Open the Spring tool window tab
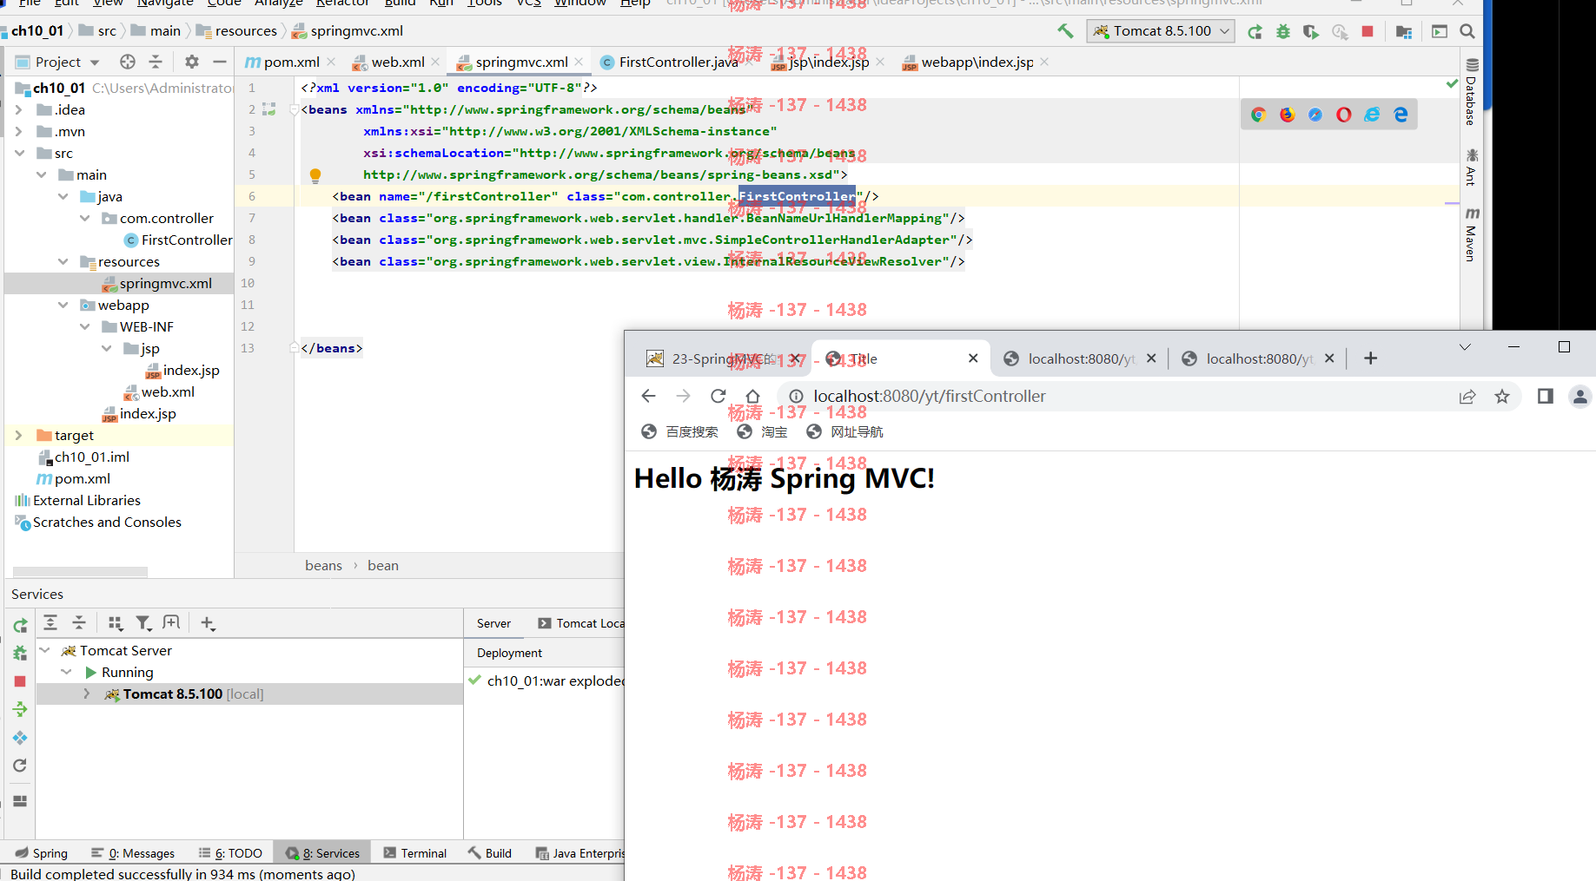Image resolution: width=1596 pixels, height=881 pixels. (42, 853)
